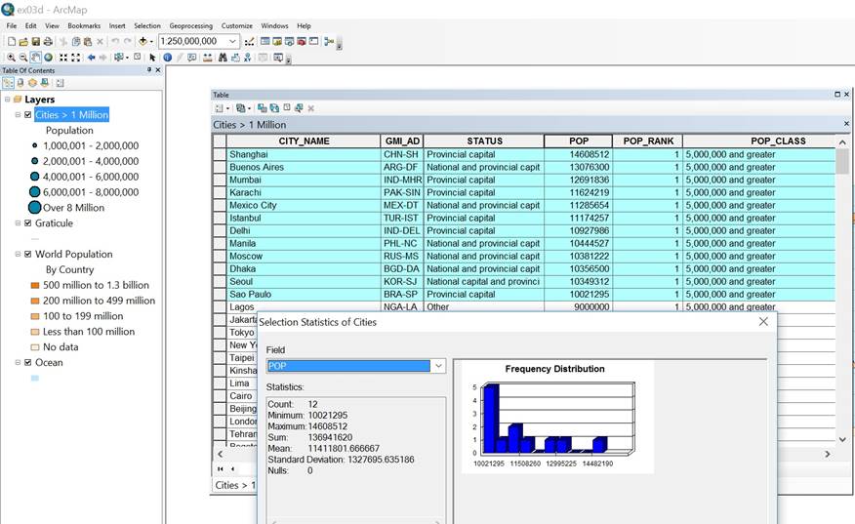
Task: Click the ModelBuilder icon in toolbar
Action: click(329, 41)
